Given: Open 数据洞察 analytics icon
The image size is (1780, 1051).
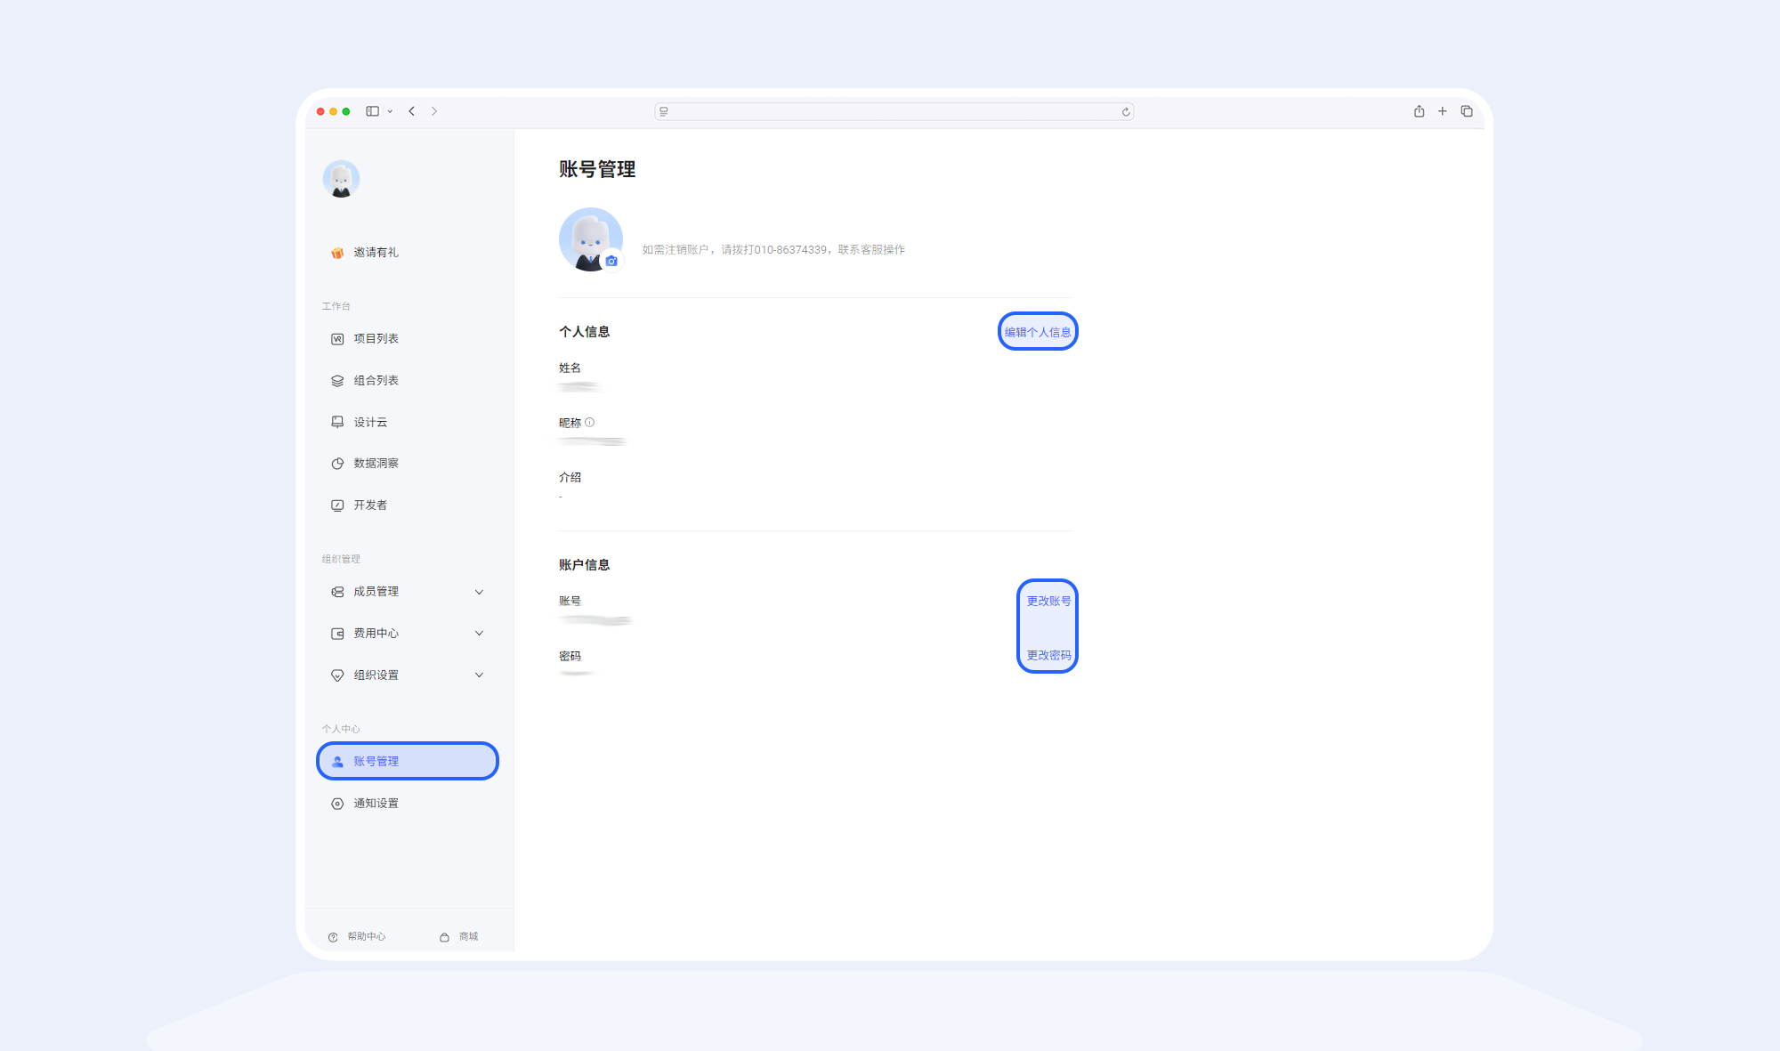Looking at the screenshot, I should pos(336,463).
